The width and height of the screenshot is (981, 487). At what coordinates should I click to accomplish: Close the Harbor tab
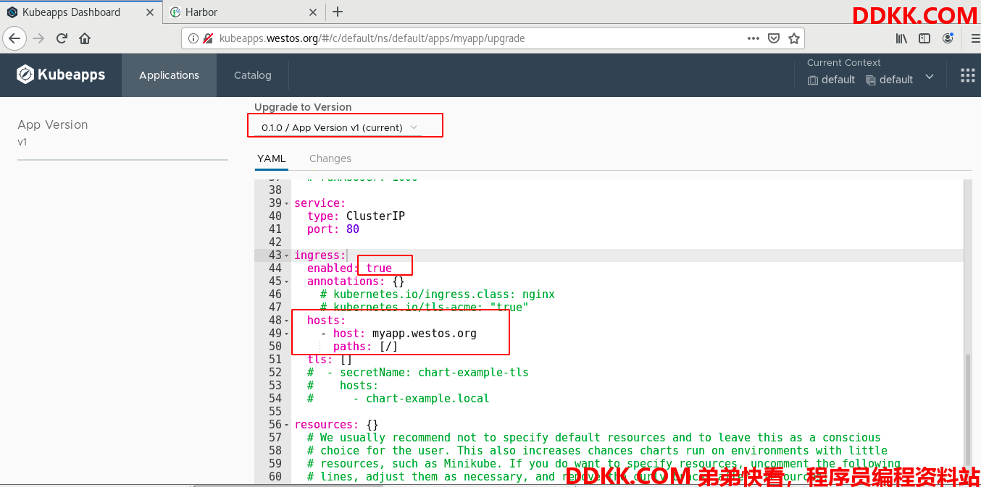coord(313,12)
